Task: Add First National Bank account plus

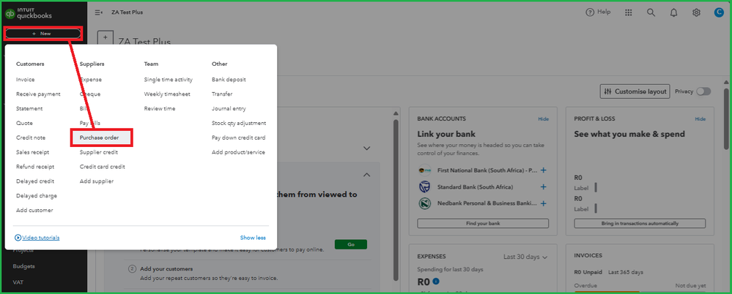Action: coord(543,170)
